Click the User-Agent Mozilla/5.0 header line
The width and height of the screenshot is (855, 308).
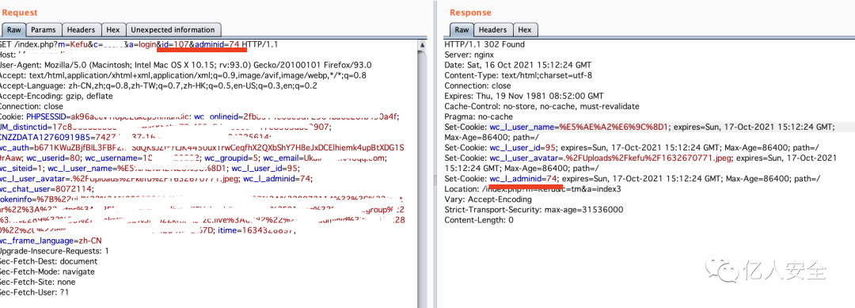(x=186, y=66)
